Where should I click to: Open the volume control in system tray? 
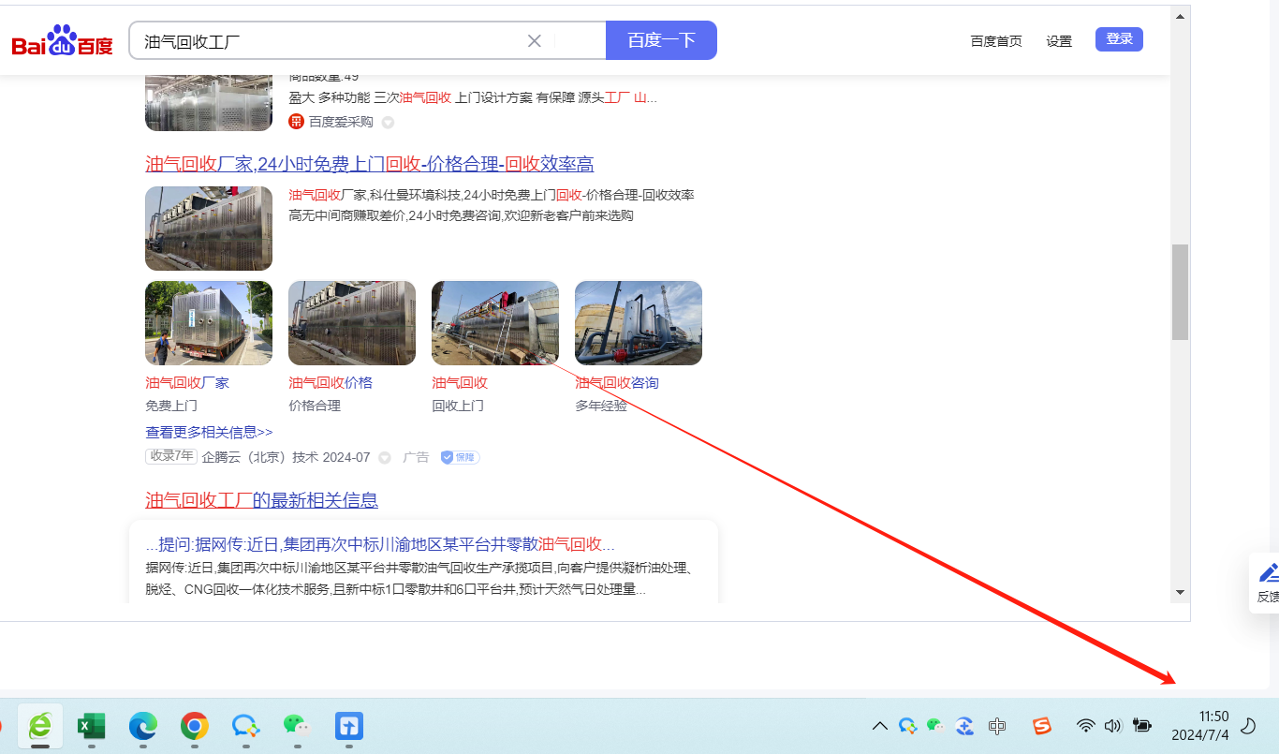pos(1113,726)
